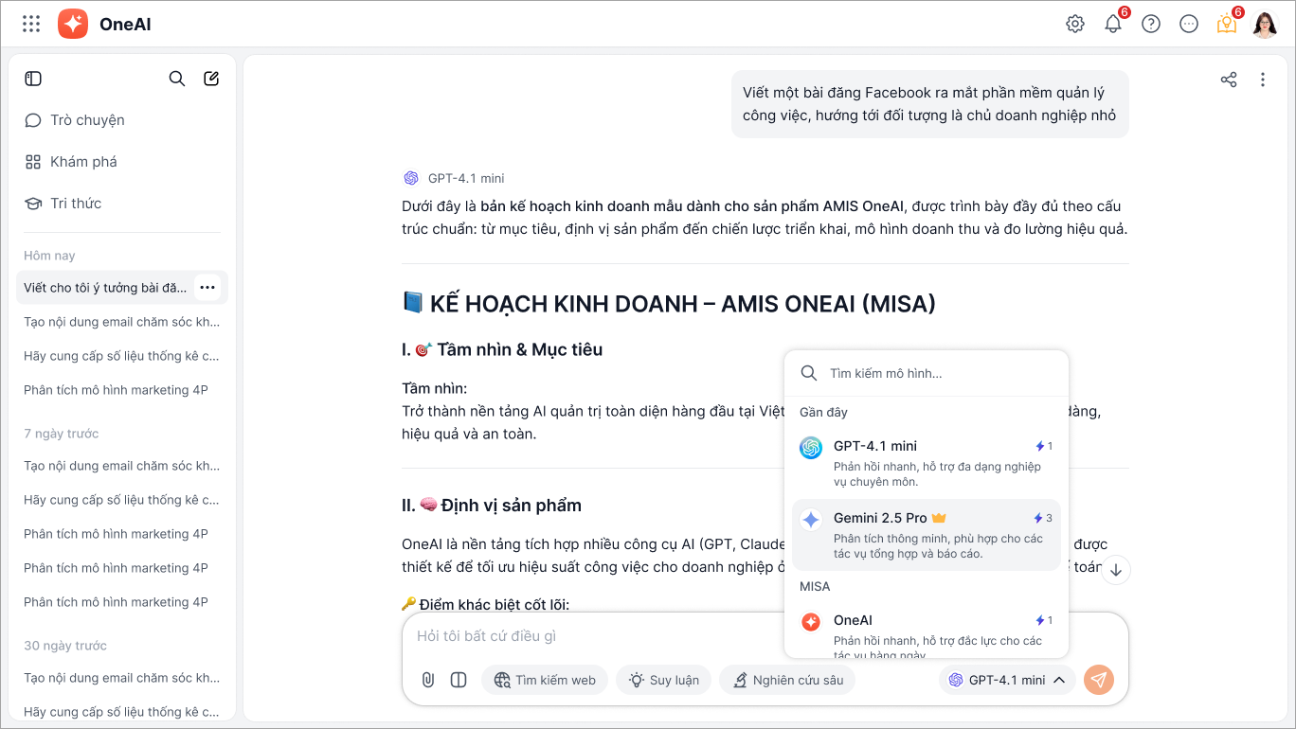
Task: Search chats with sidebar magnifier icon
Action: click(x=177, y=79)
